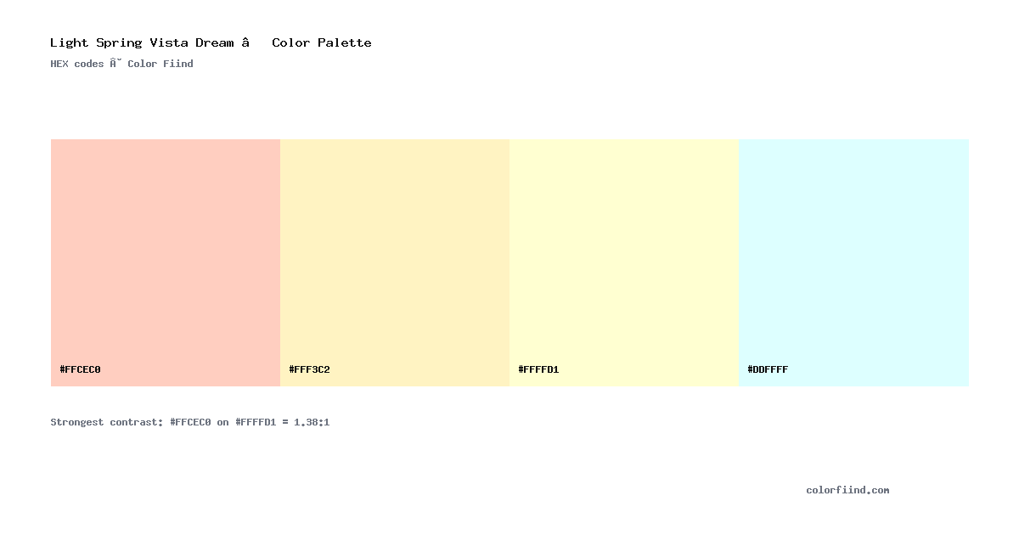Click the #FFFFD1 hex label on the cream swatch
The image size is (1019, 535).
pos(538,369)
